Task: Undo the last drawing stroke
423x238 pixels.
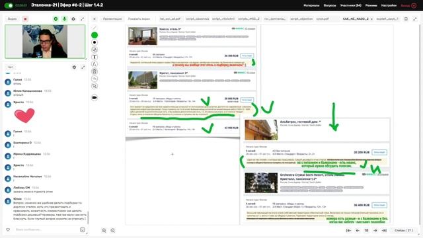Action: [95, 79]
